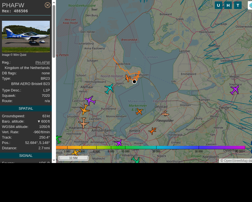
Task: Select the cyan jet near Alkmaar
Action: coord(109,89)
